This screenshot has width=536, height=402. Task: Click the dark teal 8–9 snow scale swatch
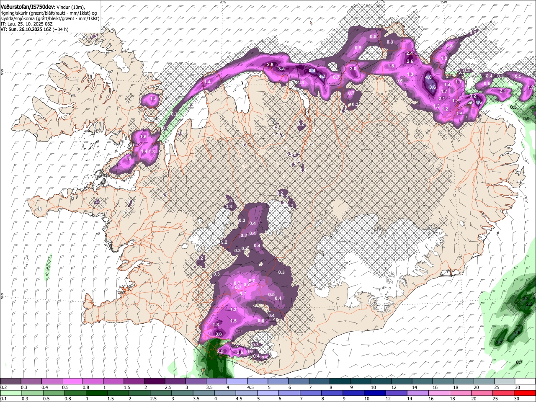click(340, 381)
